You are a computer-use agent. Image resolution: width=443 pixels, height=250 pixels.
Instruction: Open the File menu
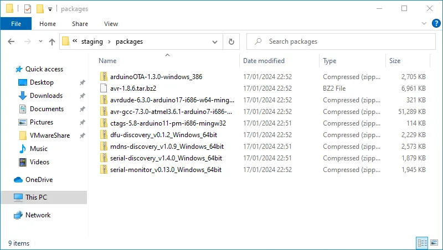(x=16, y=24)
